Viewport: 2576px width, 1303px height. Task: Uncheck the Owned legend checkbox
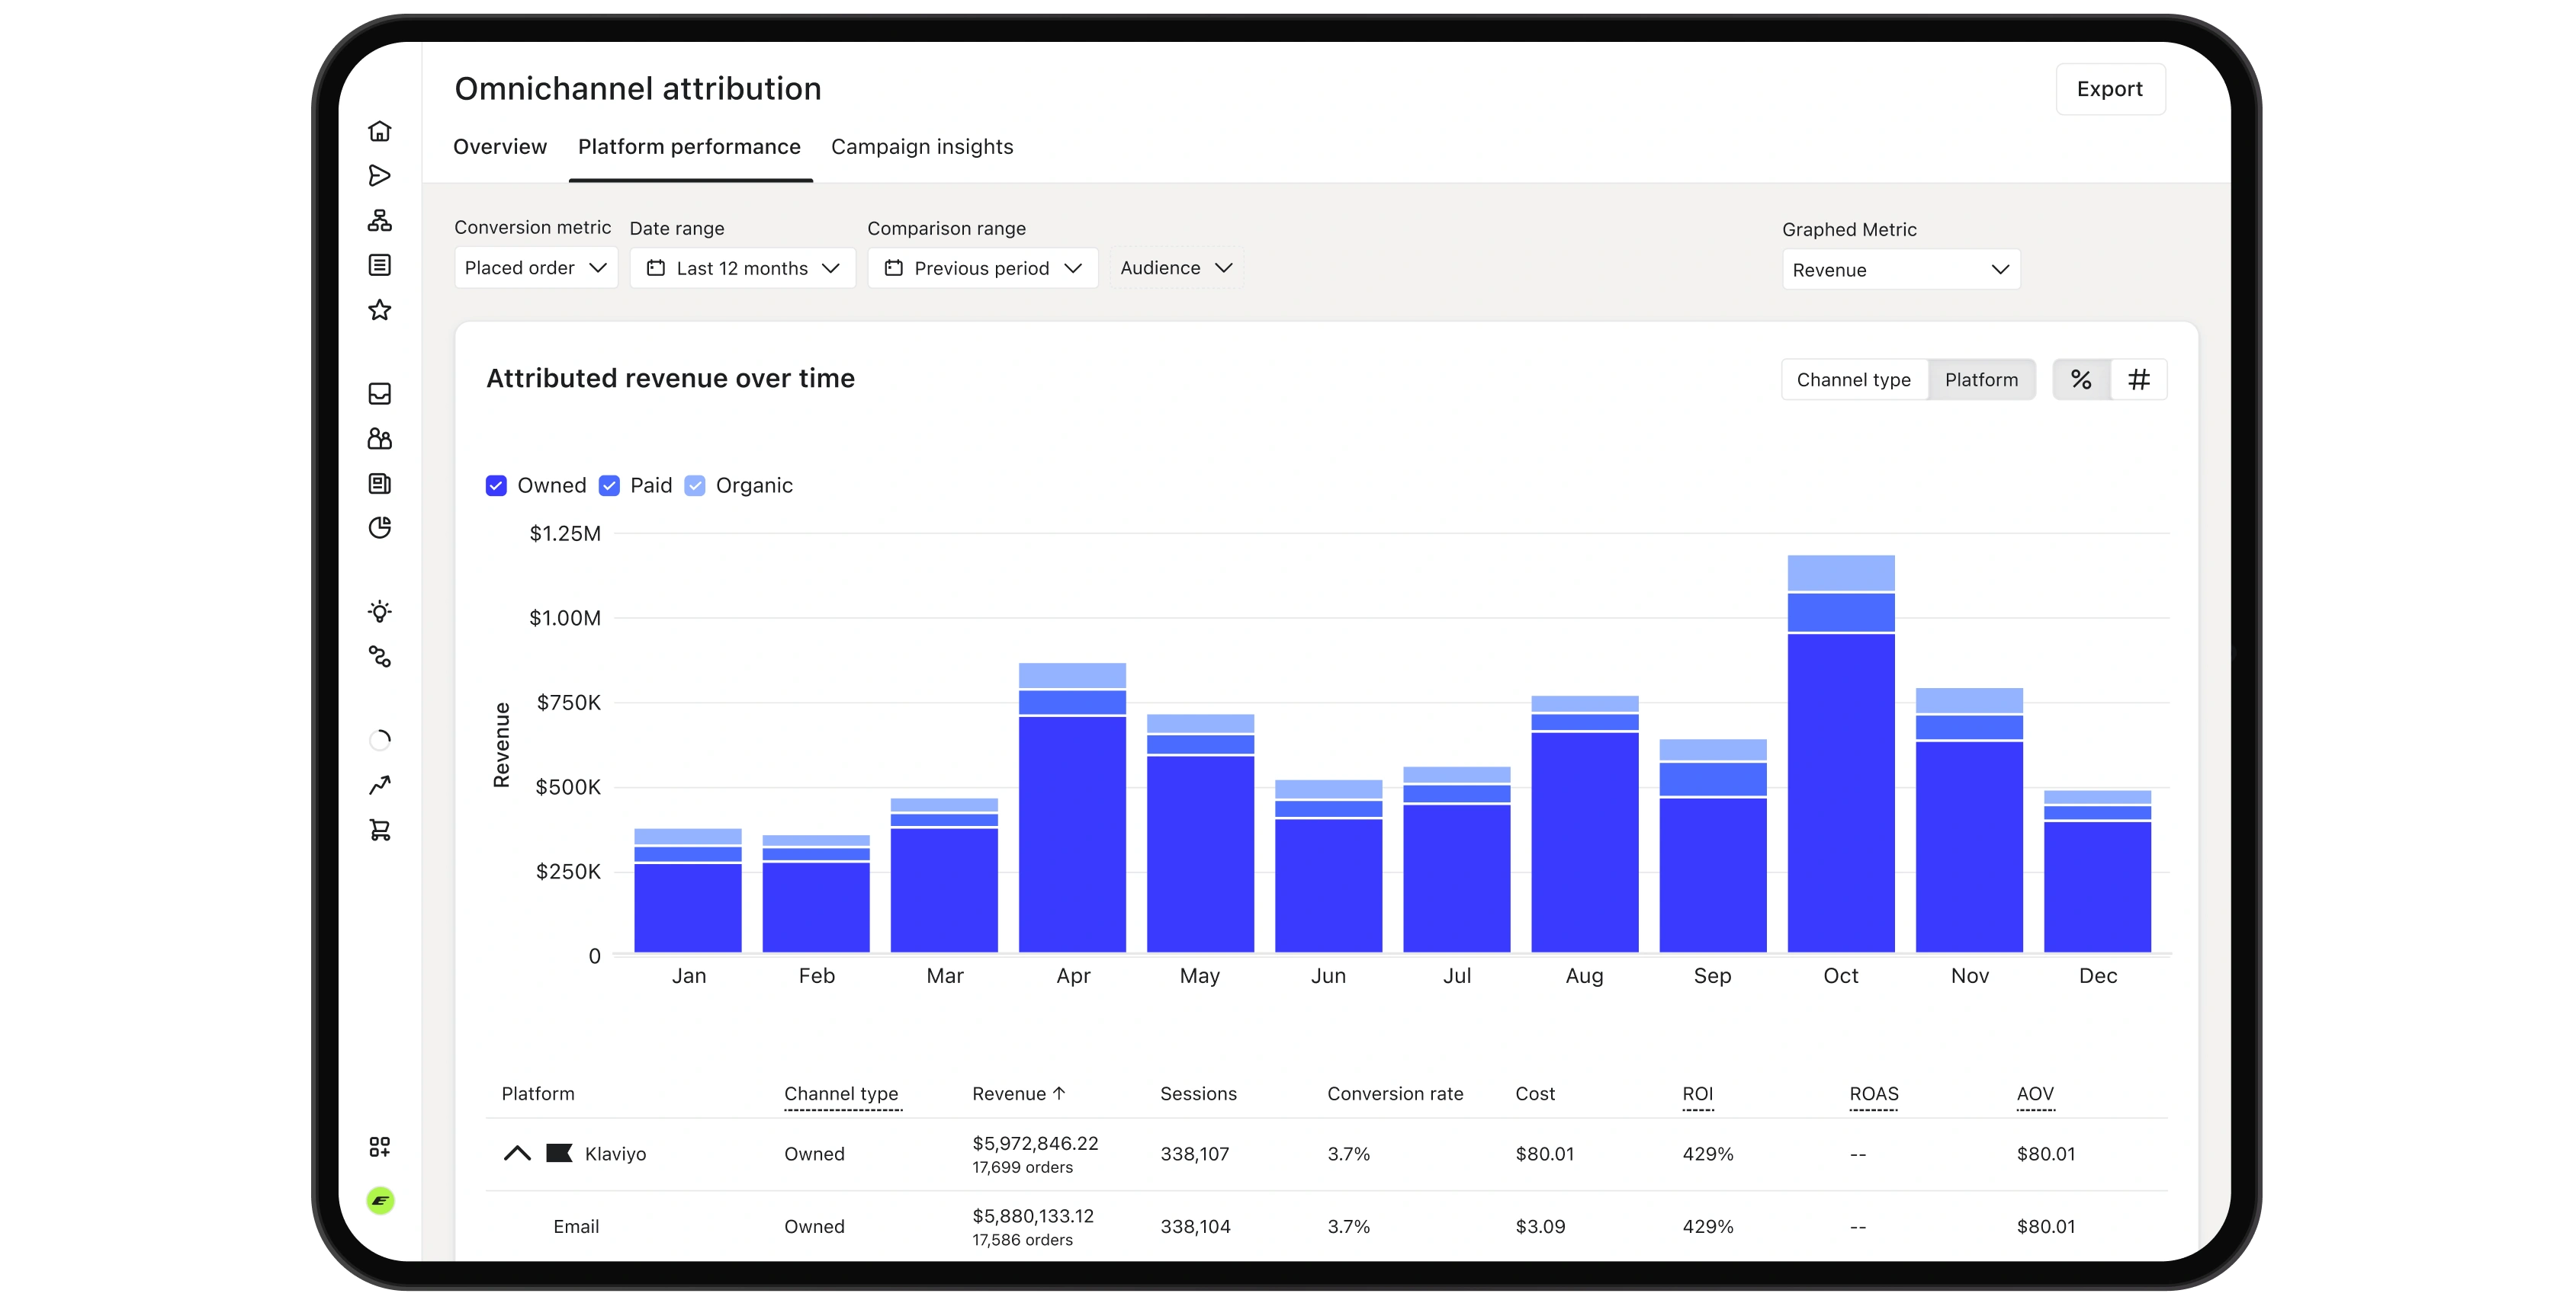pos(496,485)
